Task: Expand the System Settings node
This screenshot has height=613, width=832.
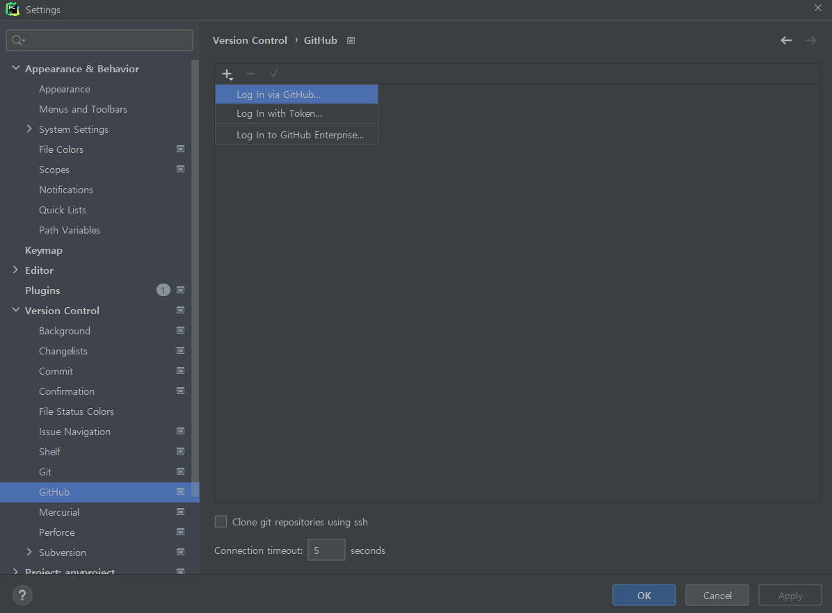Action: 29,129
